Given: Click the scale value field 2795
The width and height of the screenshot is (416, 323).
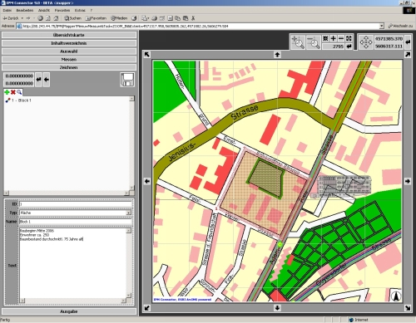Looking at the screenshot, I should [334, 46].
